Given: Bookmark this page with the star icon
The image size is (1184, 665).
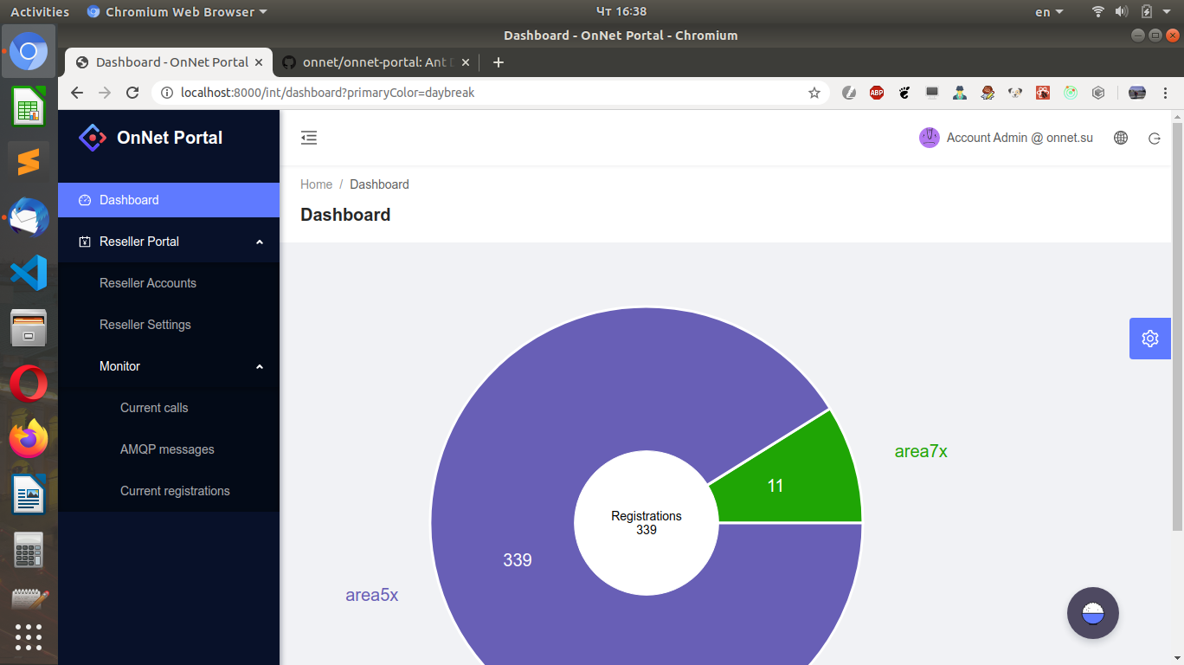Looking at the screenshot, I should (814, 93).
